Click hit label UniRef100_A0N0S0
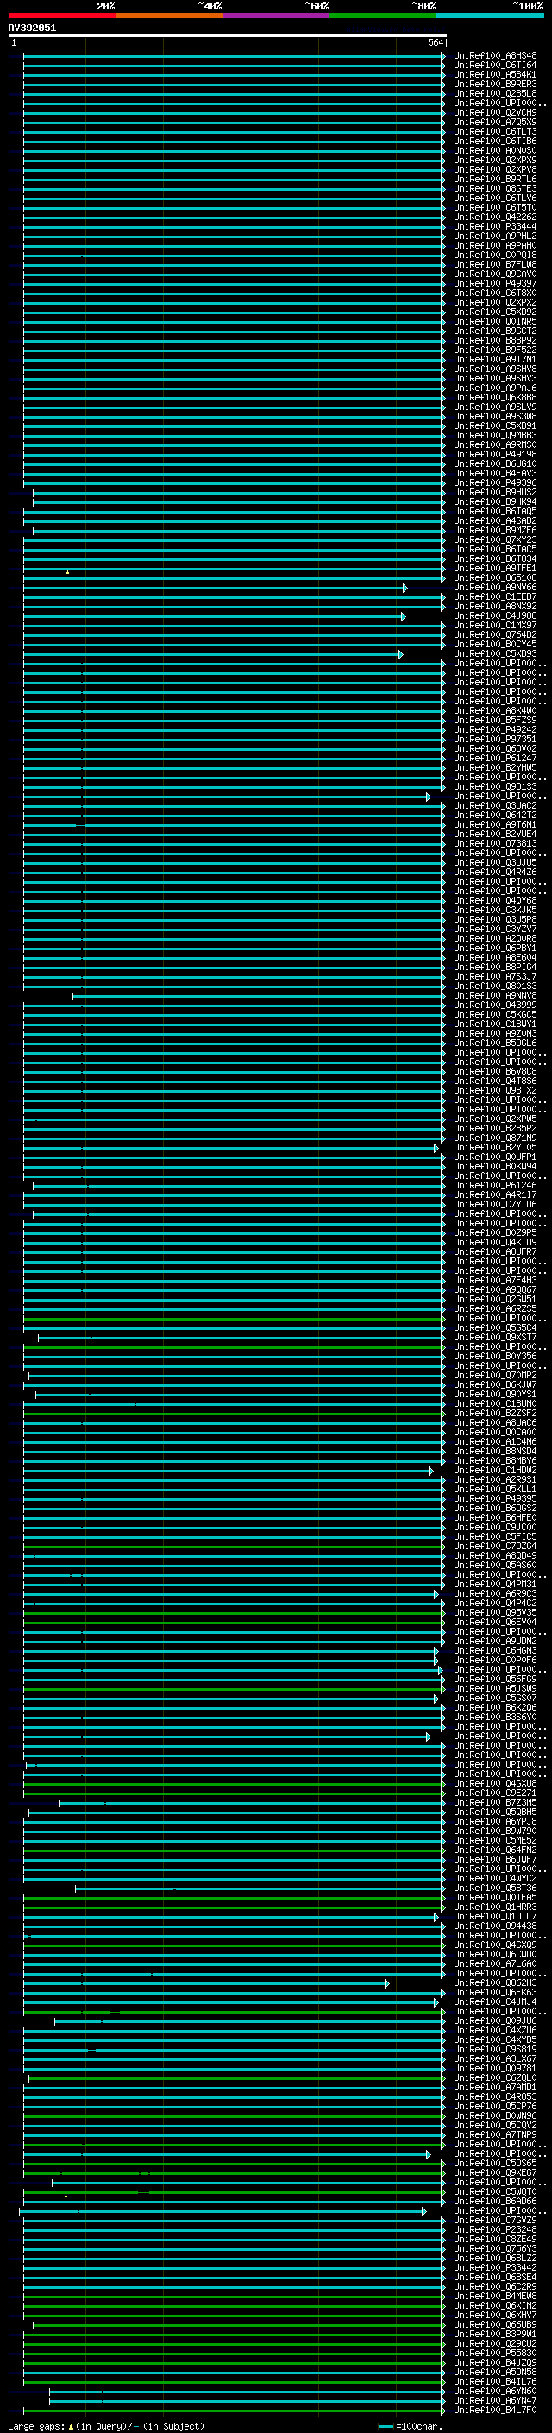 click(495, 150)
